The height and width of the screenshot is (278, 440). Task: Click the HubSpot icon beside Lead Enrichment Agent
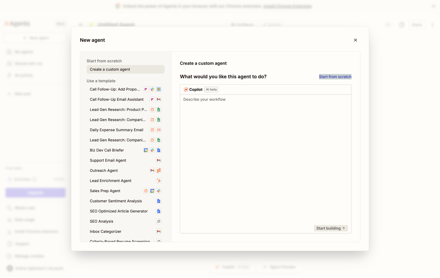point(159,181)
